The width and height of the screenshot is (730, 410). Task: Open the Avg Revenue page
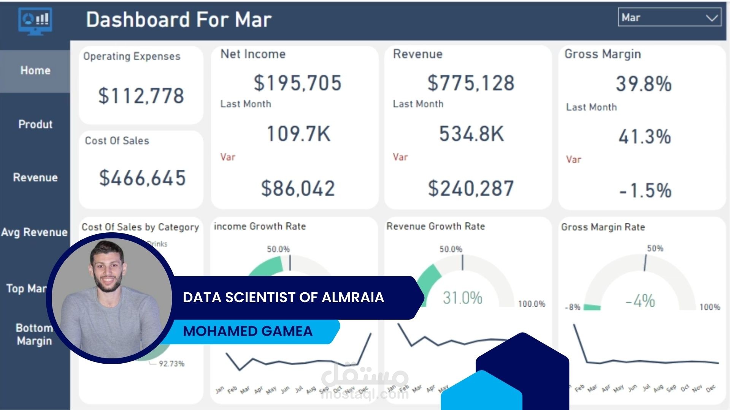tap(34, 232)
